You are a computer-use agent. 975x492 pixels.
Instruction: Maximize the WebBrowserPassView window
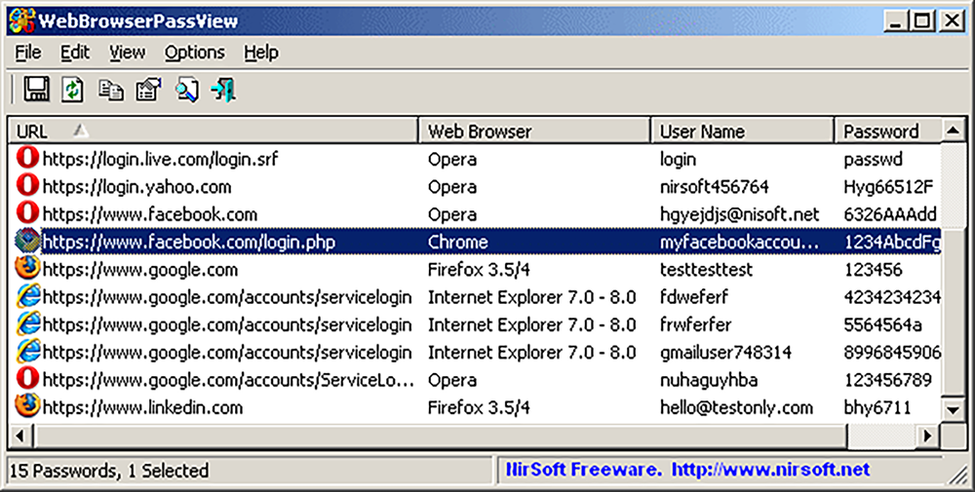pyautogui.click(x=922, y=21)
